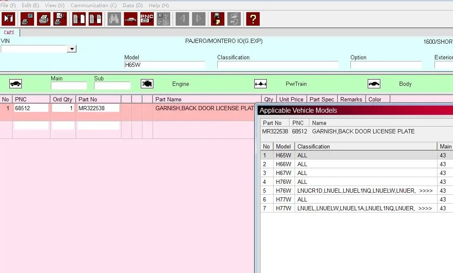Click the Ord Qty cell showing 1
Viewport: 453px width, 273px height.
tap(63, 108)
